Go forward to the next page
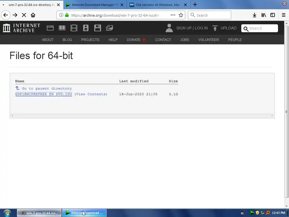 [x=15, y=15]
